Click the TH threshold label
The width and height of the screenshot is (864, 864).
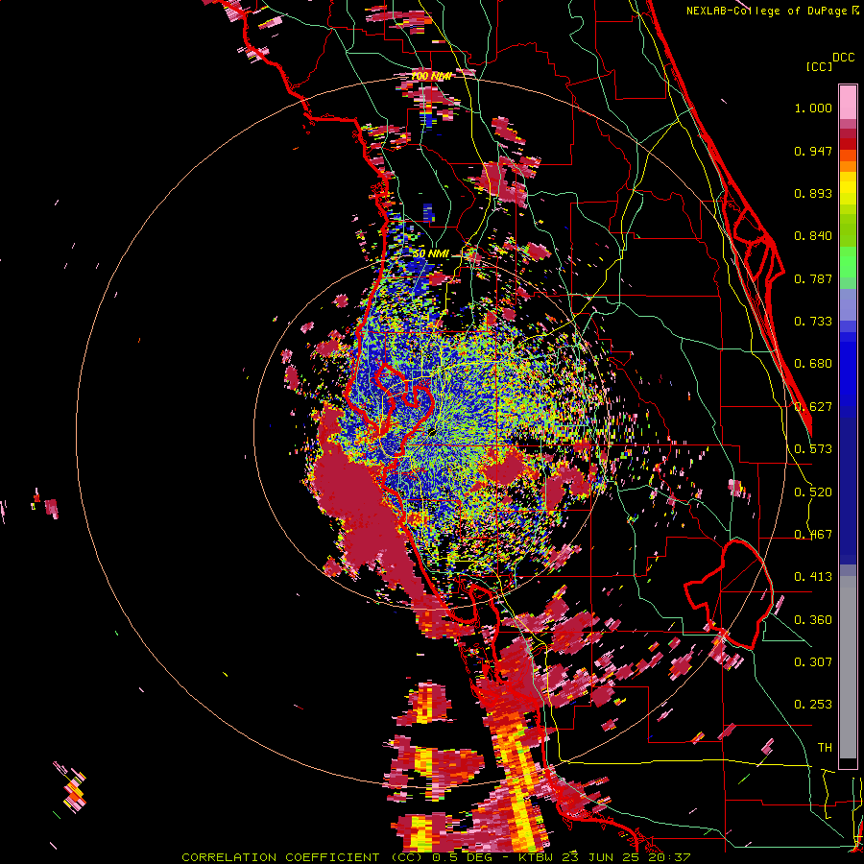coord(825,748)
